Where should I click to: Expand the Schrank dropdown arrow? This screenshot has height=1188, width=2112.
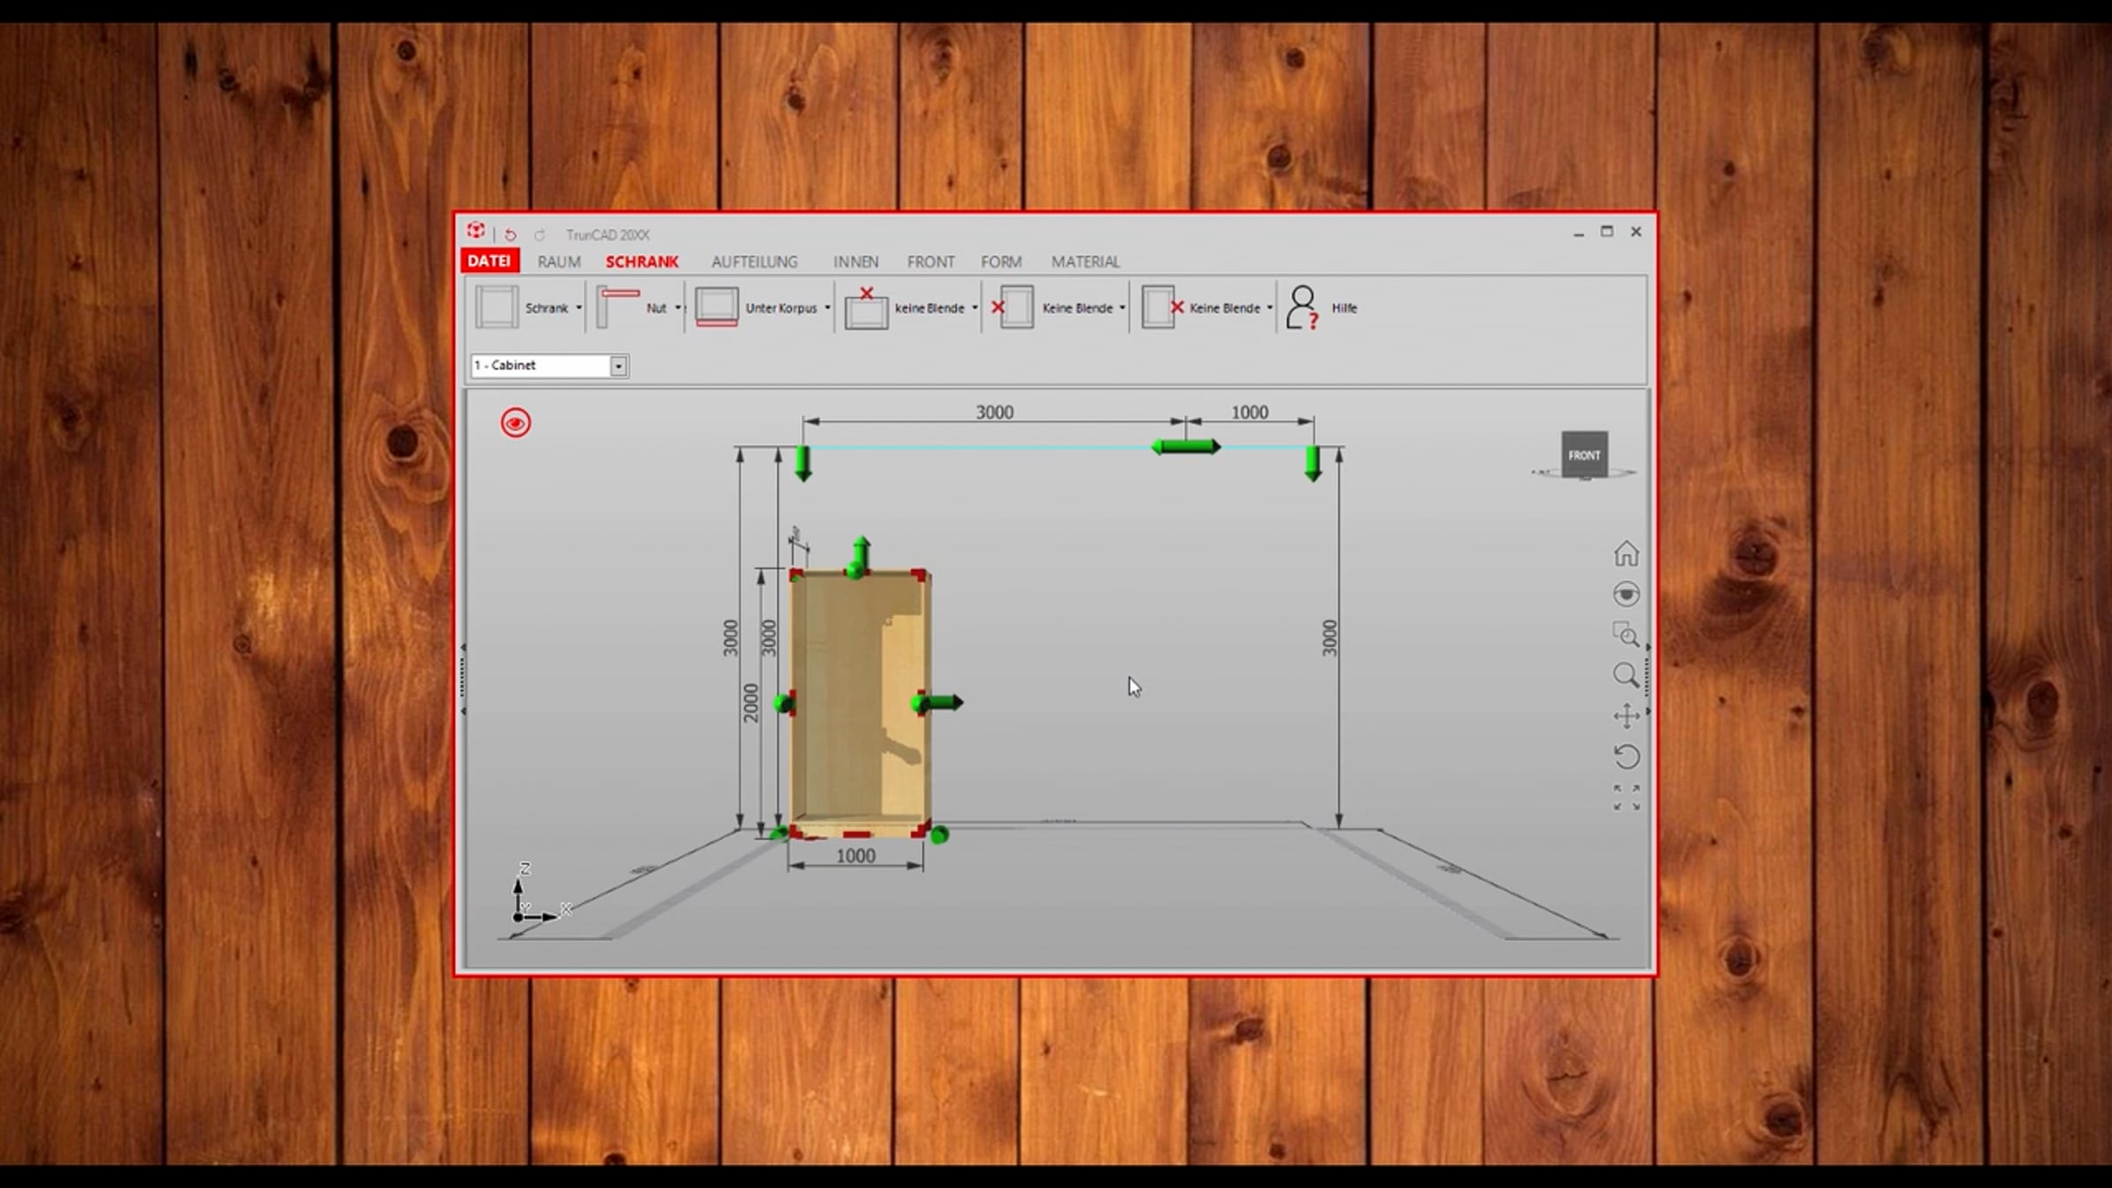(578, 308)
